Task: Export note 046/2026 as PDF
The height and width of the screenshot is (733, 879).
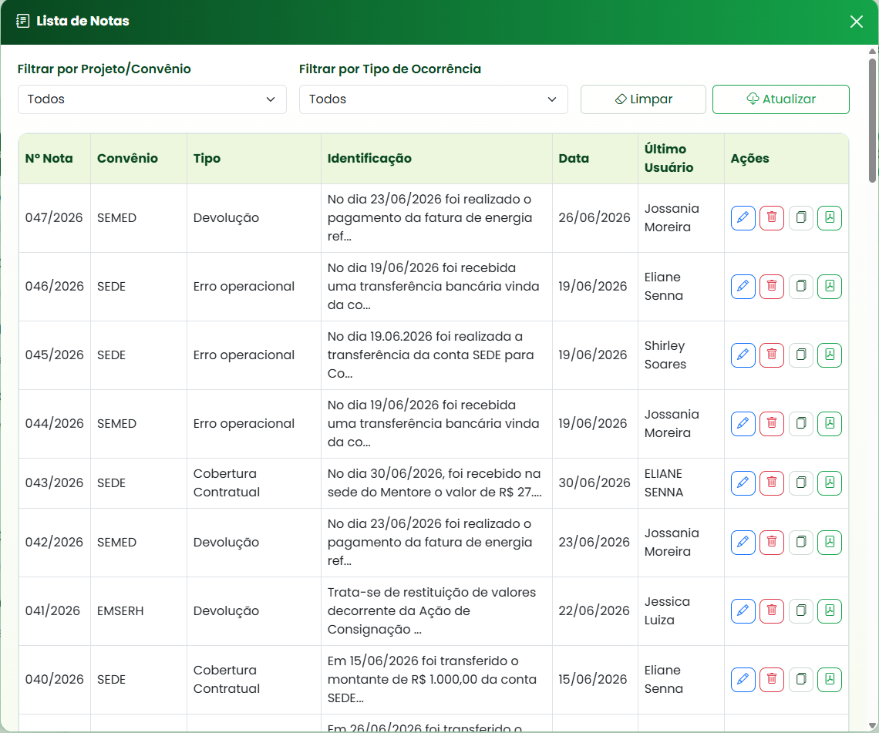Action: 830,287
